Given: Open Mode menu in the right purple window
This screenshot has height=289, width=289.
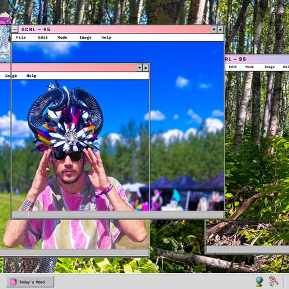Looking at the screenshot, I should [250, 67].
